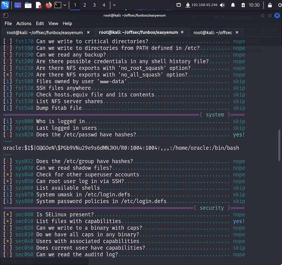Open the Kali Linux applications menu
This screenshot has height=265, width=282.
(5, 5)
